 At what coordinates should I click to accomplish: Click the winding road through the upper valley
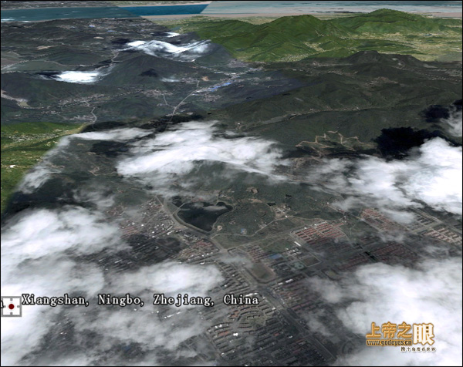(184, 99)
